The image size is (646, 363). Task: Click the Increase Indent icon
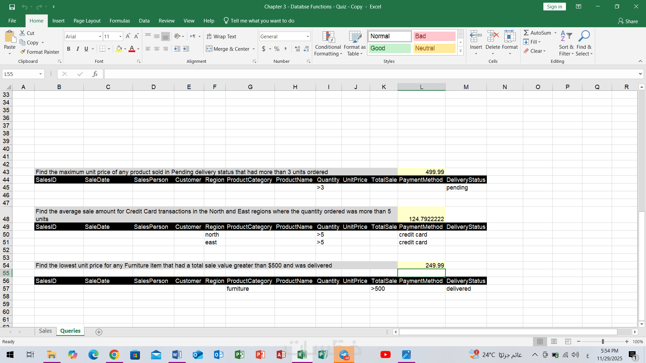(x=186, y=49)
